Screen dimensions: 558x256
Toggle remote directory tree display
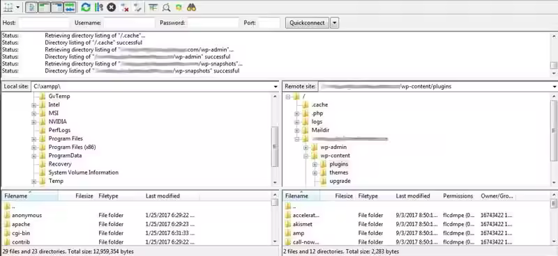(56, 7)
